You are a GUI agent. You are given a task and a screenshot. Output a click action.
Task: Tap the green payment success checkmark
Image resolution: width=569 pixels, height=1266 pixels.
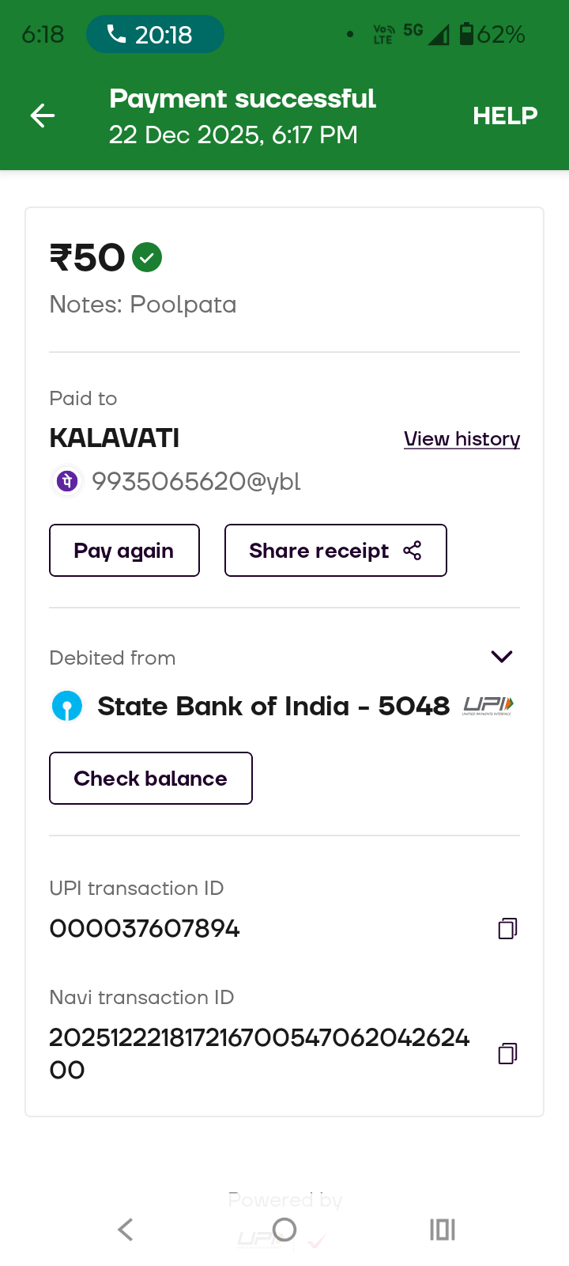147,257
